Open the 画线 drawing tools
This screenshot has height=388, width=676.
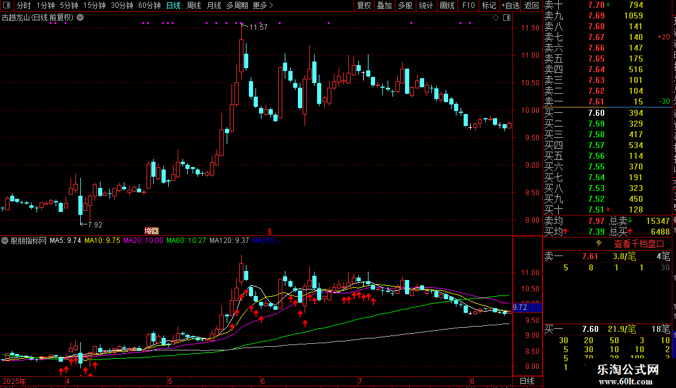447,5
